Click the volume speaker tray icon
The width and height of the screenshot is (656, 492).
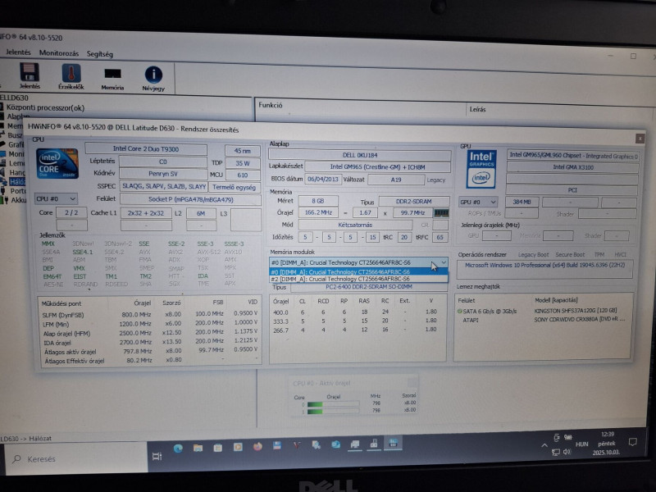point(567,452)
